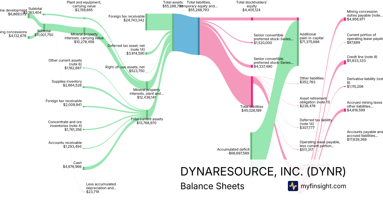This screenshot has width=383, height=201.
Task: Select the Foreign tax receivable $24,743,342 node
Action: [x=126, y=18]
